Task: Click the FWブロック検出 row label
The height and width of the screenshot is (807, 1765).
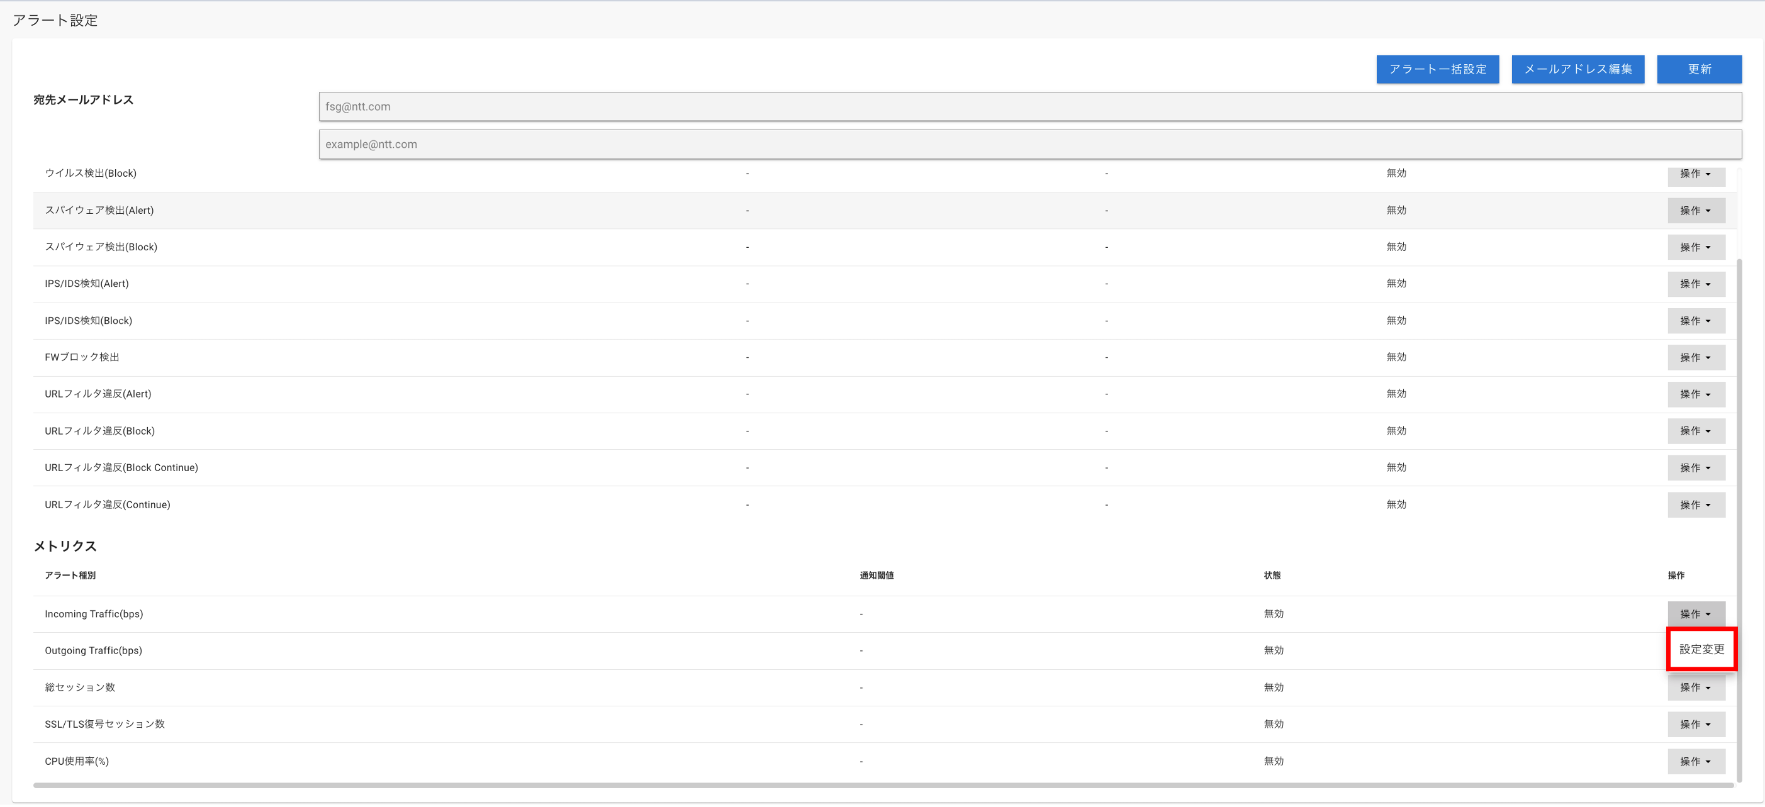Action: (82, 357)
